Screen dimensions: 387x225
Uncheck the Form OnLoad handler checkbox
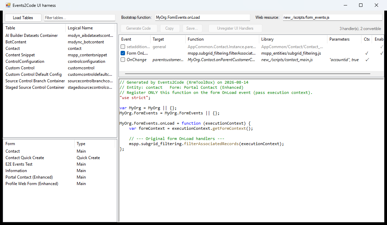123,53
